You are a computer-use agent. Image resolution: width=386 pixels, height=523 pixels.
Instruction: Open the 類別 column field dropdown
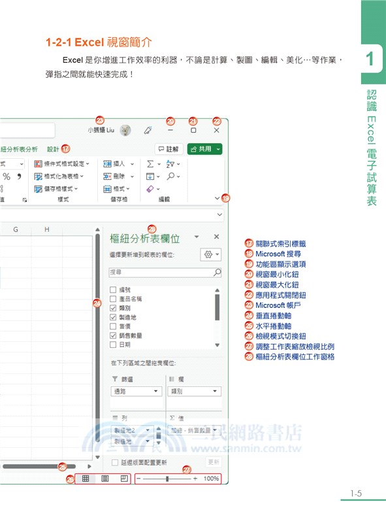[215, 391]
